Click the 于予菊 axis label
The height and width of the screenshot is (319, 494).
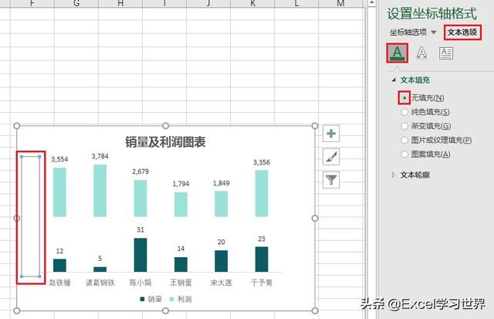[262, 283]
